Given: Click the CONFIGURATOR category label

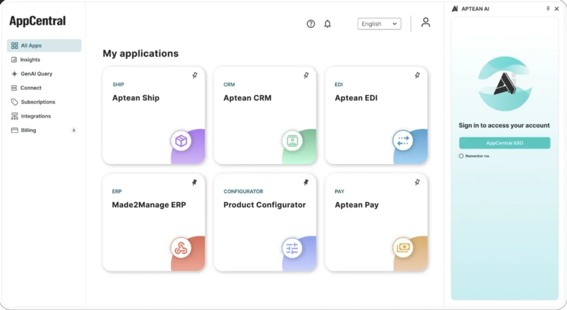Looking at the screenshot, I should [x=244, y=191].
